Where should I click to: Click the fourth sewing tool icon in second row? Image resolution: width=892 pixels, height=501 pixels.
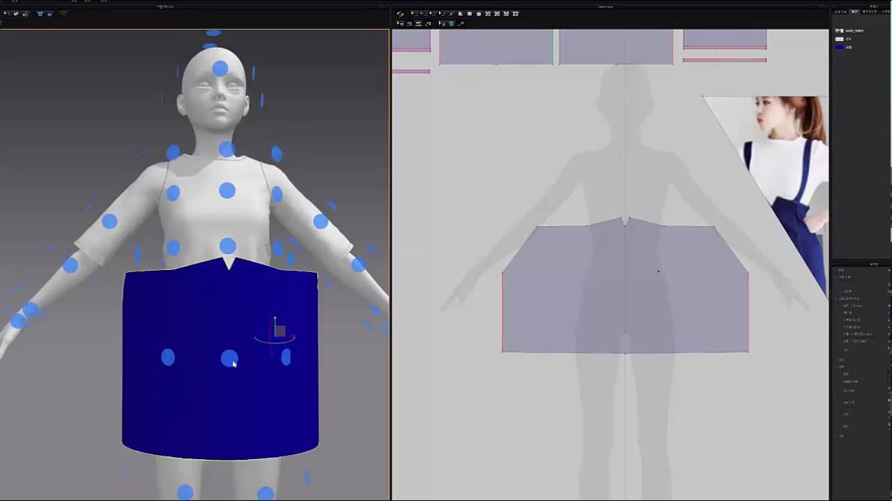click(428, 24)
